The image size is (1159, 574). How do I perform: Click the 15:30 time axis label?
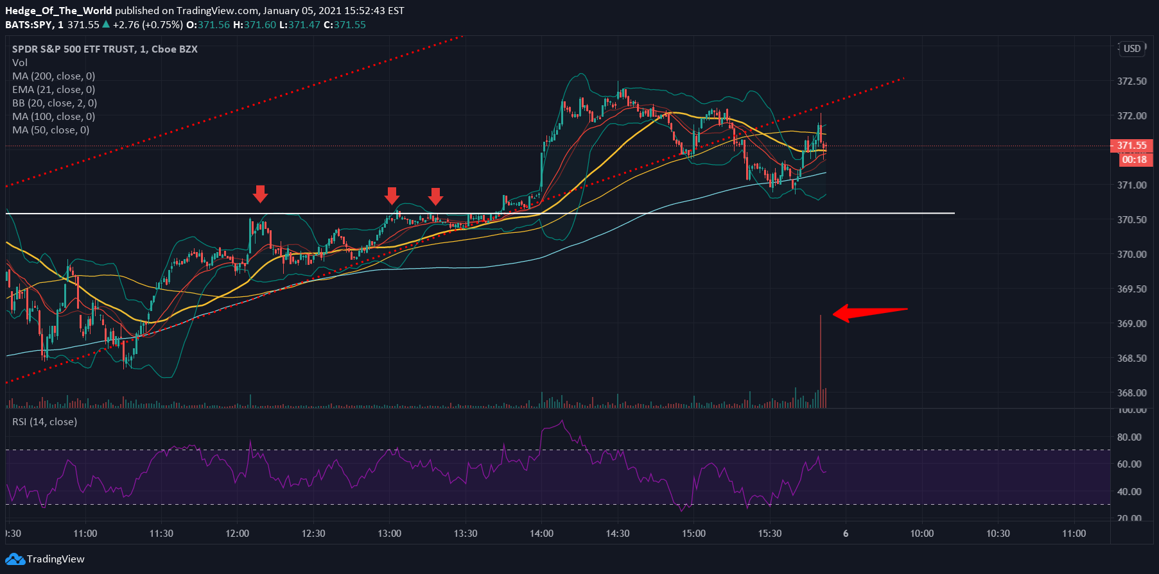point(770,534)
